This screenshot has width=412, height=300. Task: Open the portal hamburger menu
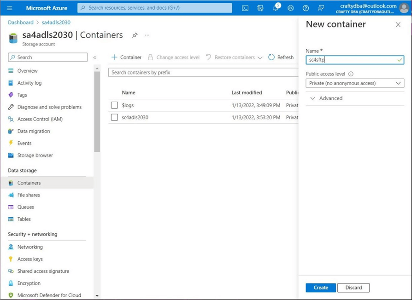9,8
